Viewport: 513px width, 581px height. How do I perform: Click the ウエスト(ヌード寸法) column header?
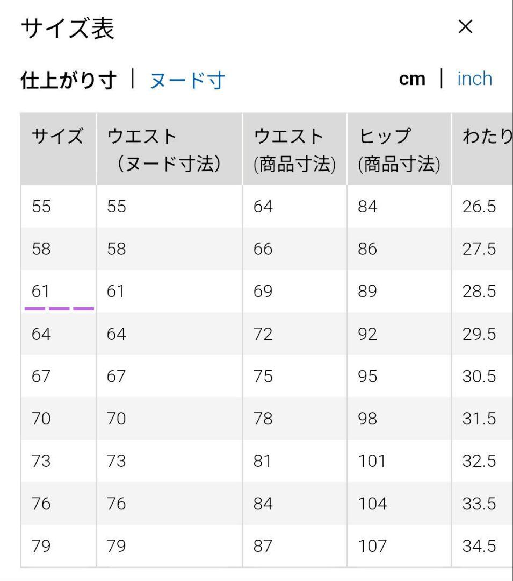point(169,149)
